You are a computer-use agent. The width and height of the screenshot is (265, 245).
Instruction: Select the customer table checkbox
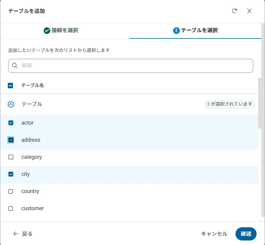click(11, 208)
